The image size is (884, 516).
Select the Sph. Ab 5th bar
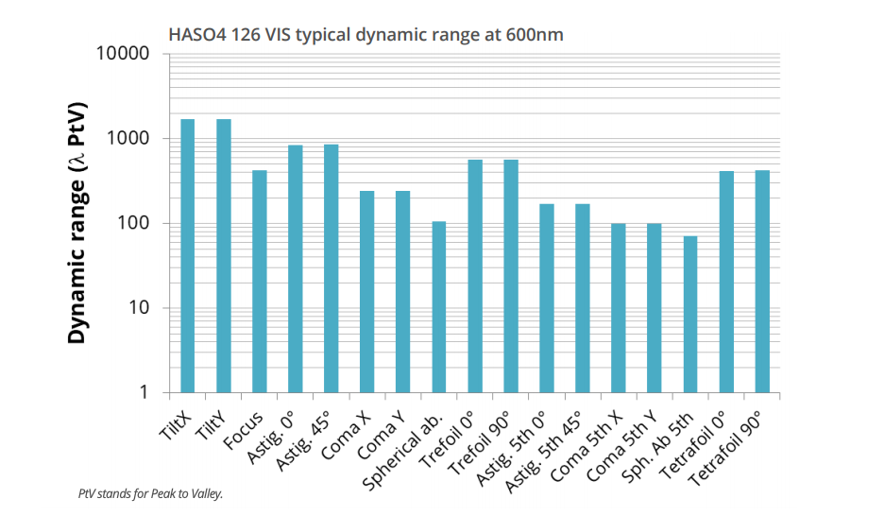pyautogui.click(x=690, y=314)
